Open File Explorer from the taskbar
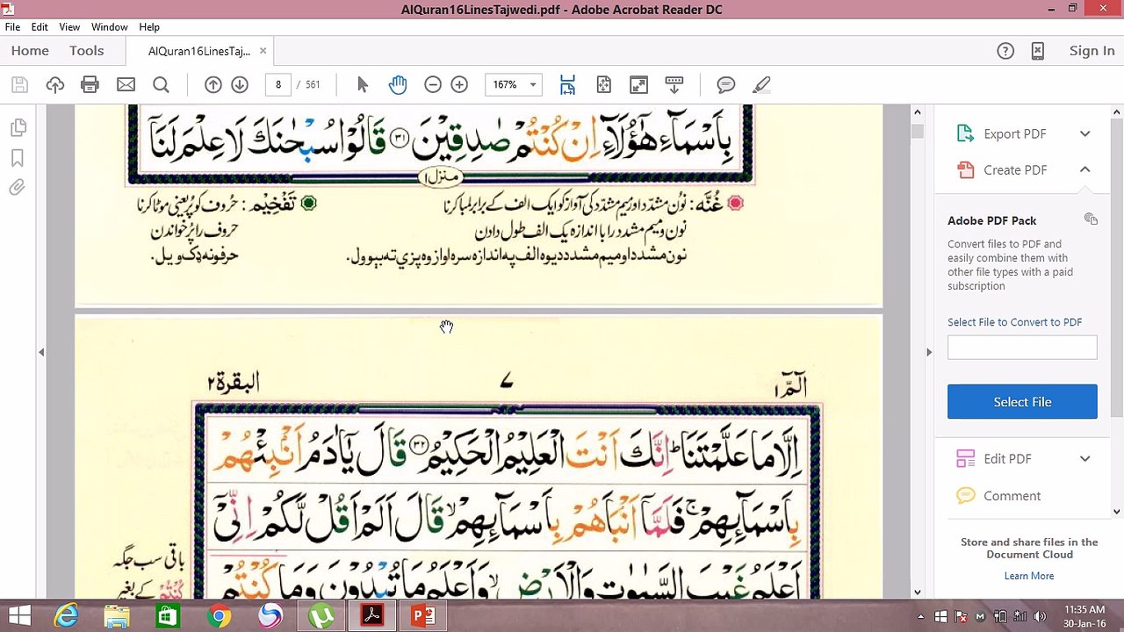Image resolution: width=1124 pixels, height=632 pixels. pos(117,616)
